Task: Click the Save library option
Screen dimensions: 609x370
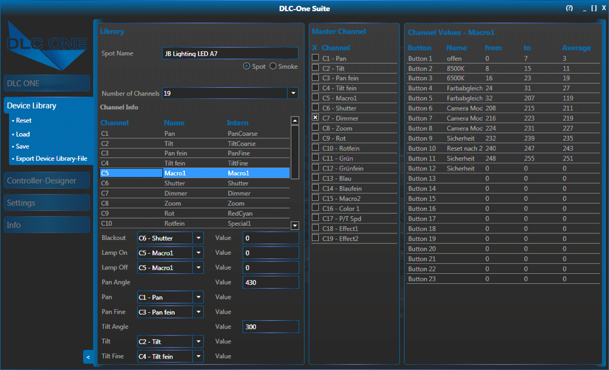Action: click(x=23, y=146)
